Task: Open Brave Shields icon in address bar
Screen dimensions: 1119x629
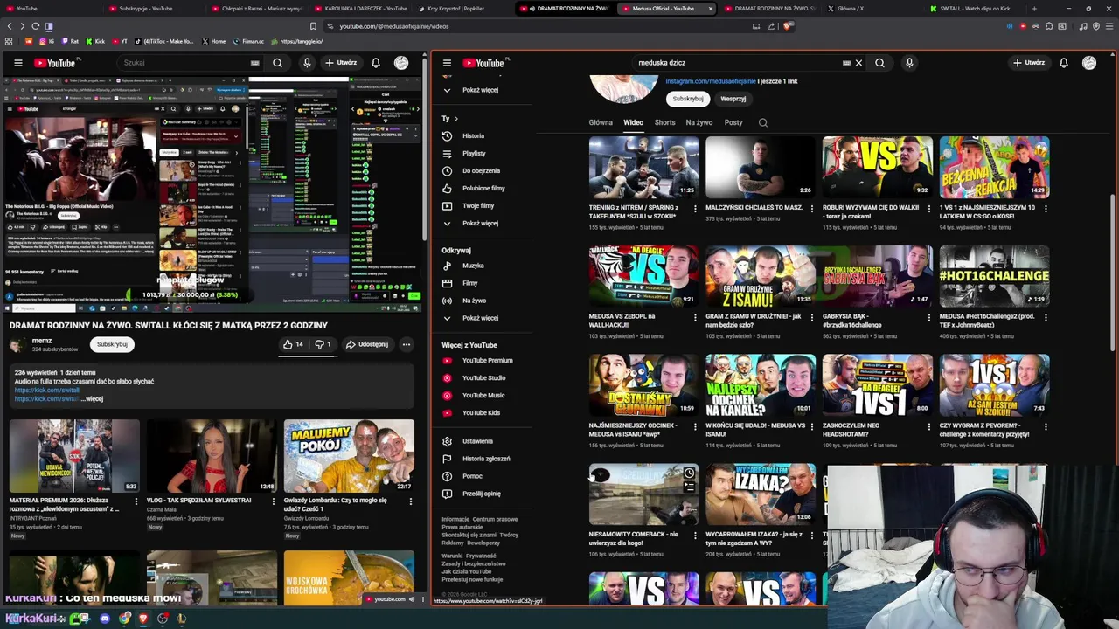Action: 788,26
